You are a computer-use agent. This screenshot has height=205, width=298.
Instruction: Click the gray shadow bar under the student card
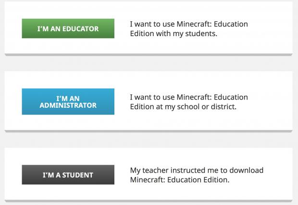click(149, 201)
